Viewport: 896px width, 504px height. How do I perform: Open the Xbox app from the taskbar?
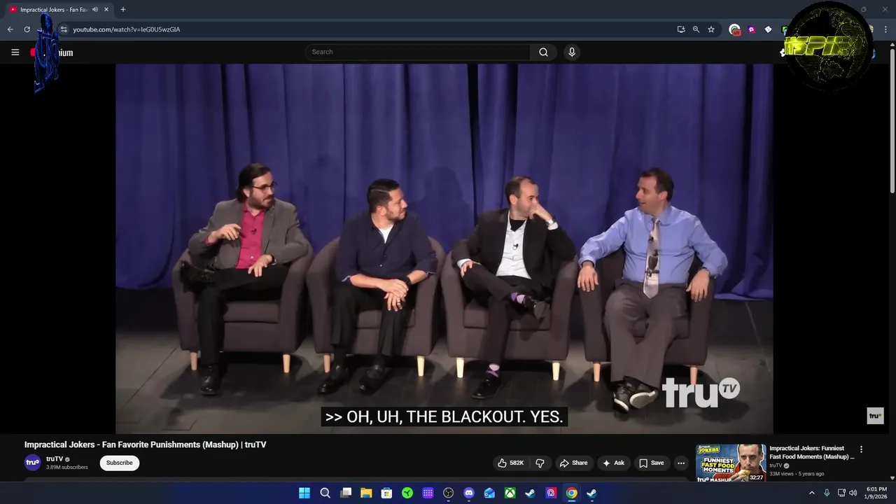510,493
